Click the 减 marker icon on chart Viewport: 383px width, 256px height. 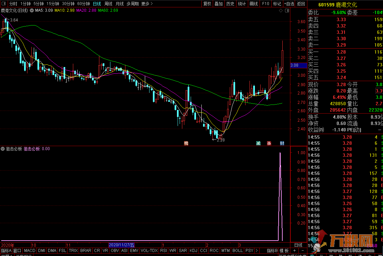(x=258, y=143)
